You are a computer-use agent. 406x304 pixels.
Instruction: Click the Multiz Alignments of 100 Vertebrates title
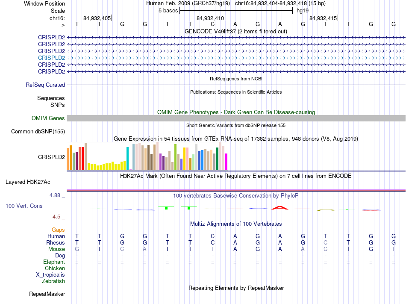point(236,224)
